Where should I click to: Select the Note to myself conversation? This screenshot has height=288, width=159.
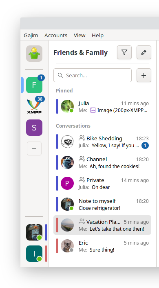[102, 204]
